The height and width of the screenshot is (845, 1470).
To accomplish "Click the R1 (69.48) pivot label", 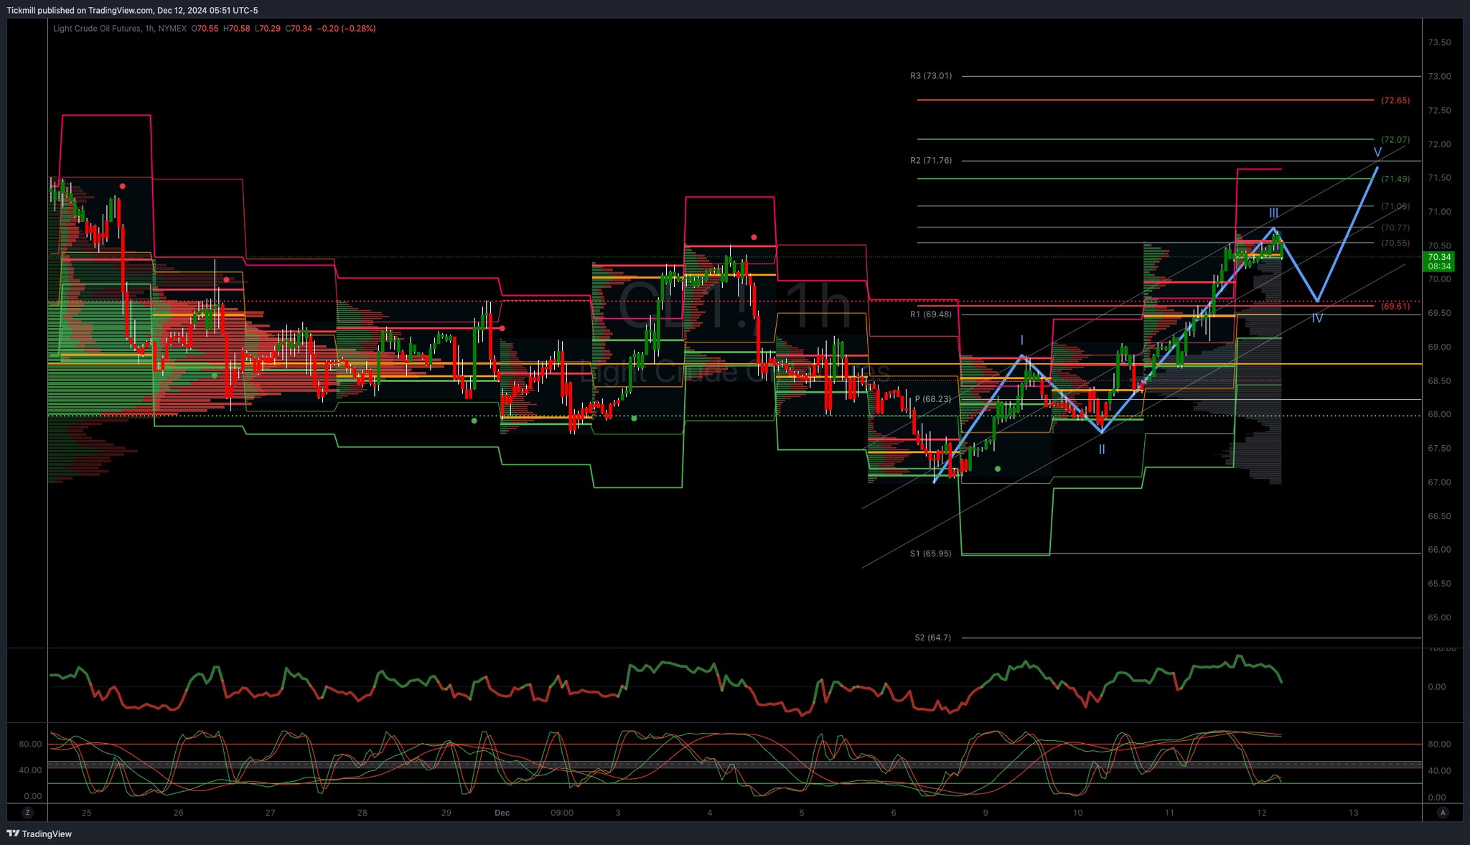I will [931, 314].
